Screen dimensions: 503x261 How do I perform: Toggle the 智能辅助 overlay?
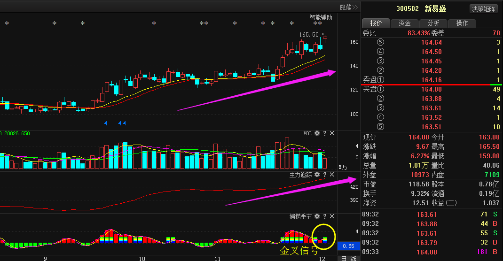point(321,17)
